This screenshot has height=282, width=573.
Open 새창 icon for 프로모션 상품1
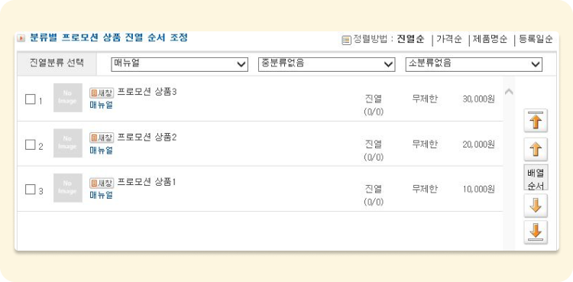[x=102, y=183]
